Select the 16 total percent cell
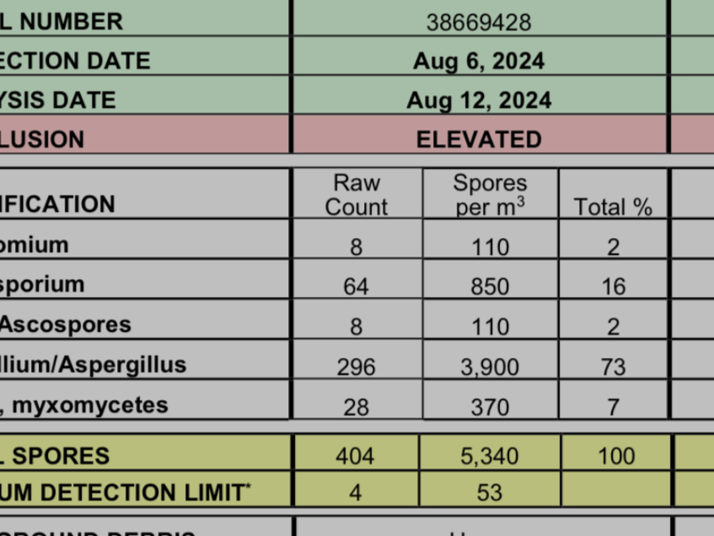This screenshot has width=714, height=536. click(x=613, y=286)
